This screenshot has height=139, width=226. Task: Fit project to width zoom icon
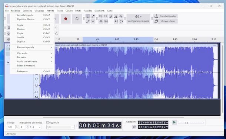click(x=116, y=16)
